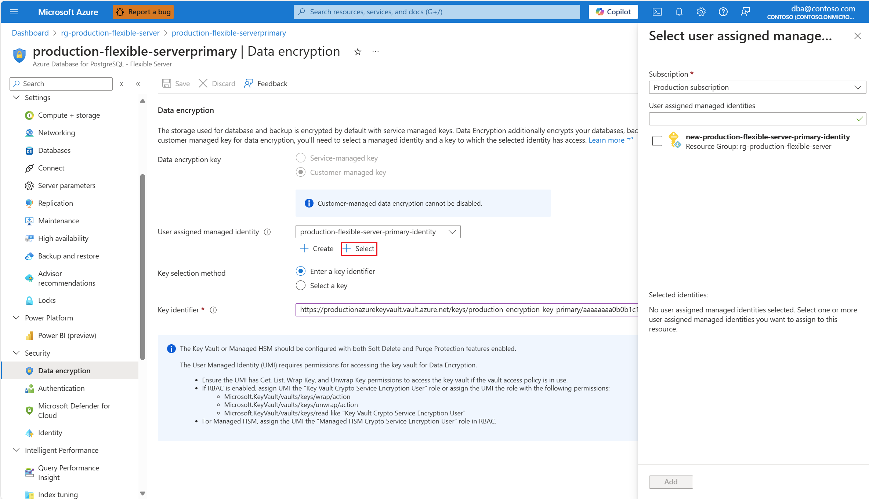Open the portal hamburger menu
The width and height of the screenshot is (869, 499).
[14, 12]
